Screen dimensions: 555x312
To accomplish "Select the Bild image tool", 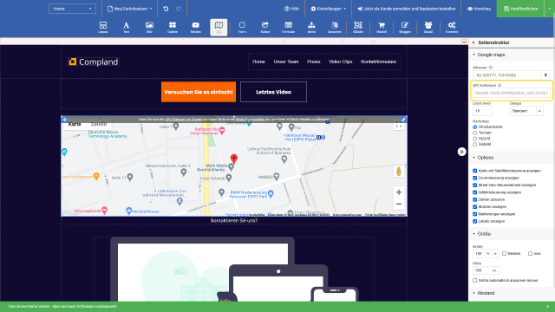I will tap(149, 27).
